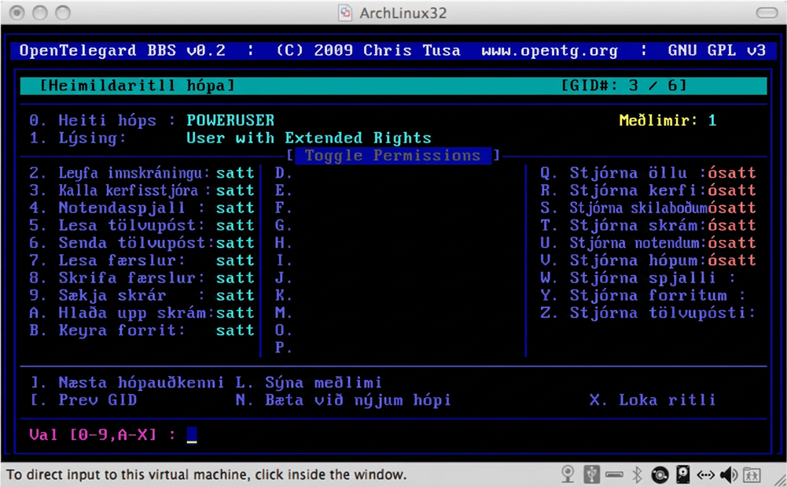Toggle 'Leyfa innskráningu' permission value satt
Image resolution: width=787 pixels, height=487 pixels.
[235, 173]
